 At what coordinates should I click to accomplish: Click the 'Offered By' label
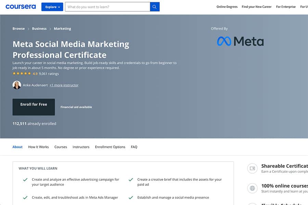[x=219, y=29]
